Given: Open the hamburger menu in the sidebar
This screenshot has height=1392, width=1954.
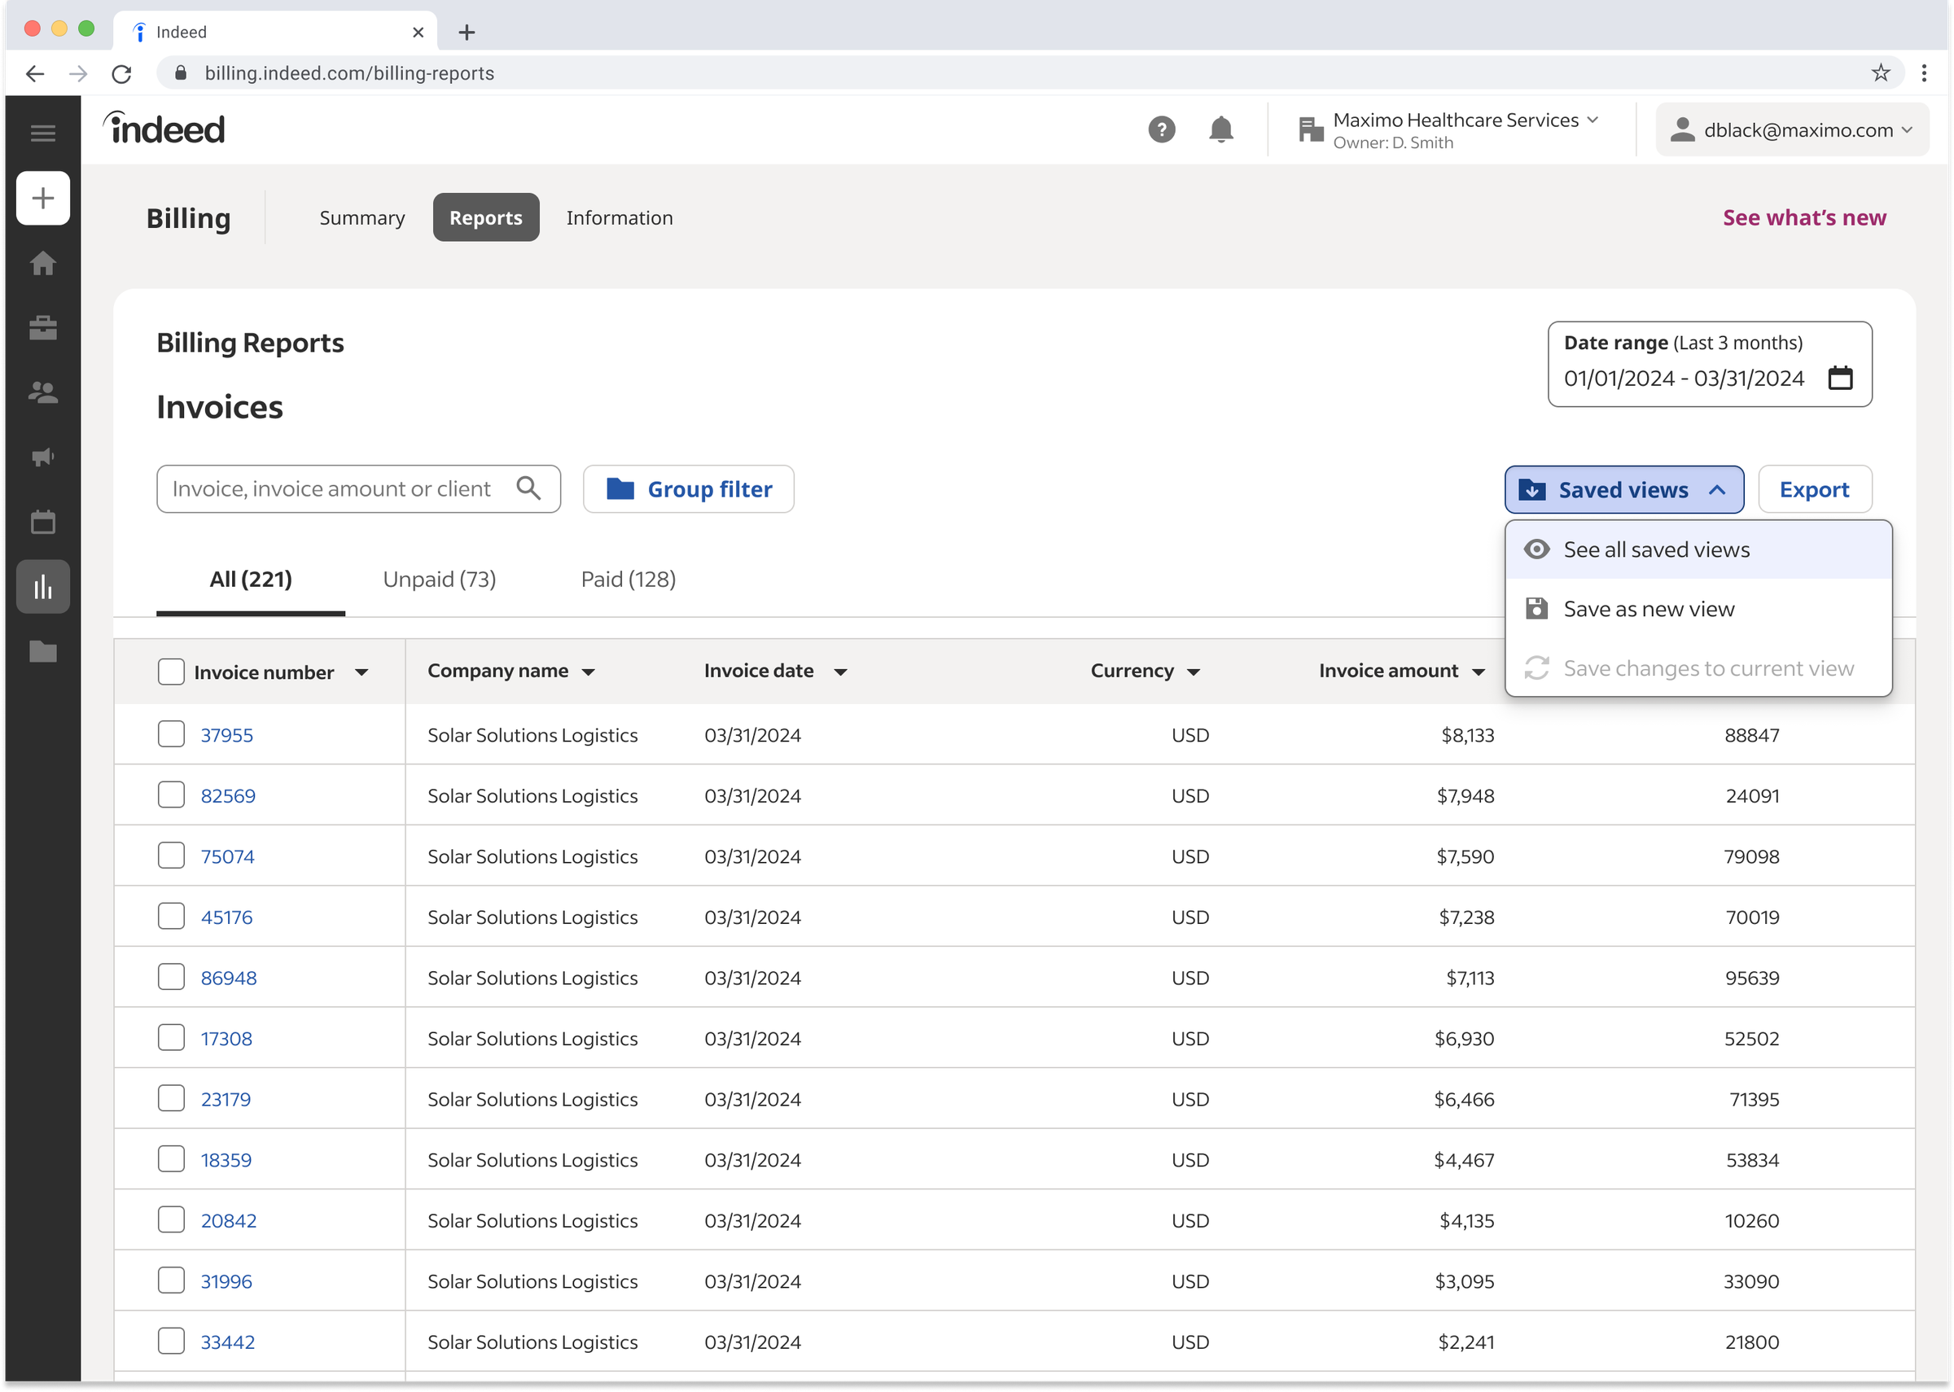Looking at the screenshot, I should click(x=43, y=133).
